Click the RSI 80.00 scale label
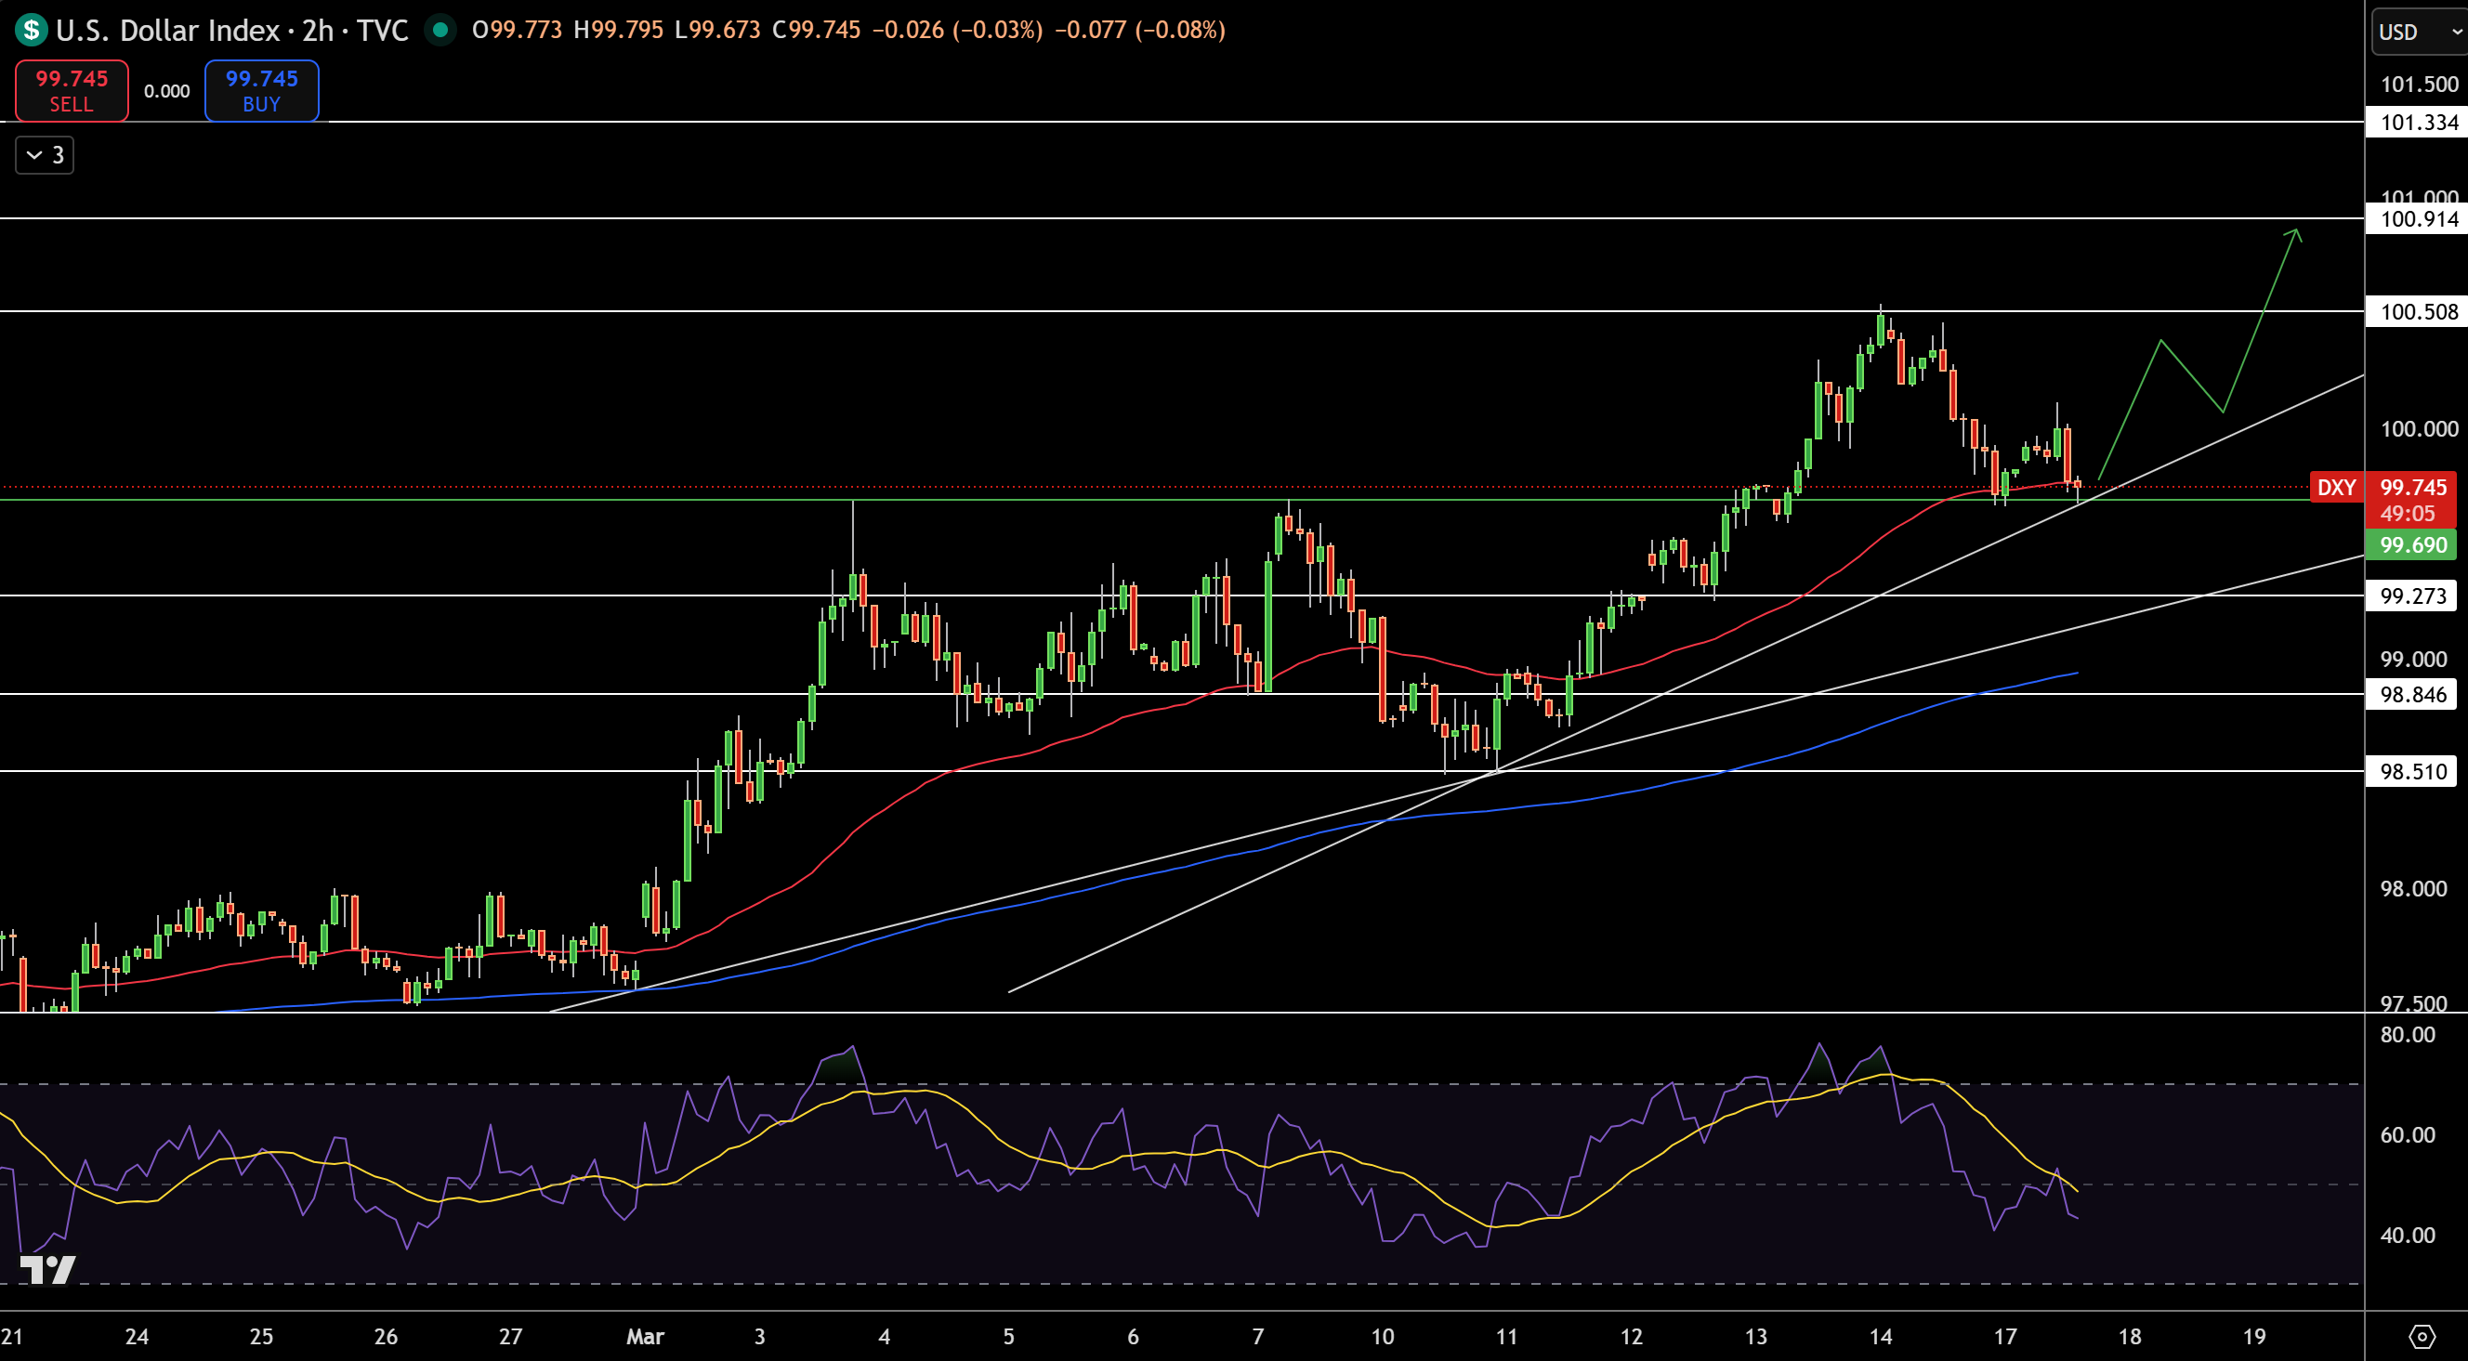Image resolution: width=2468 pixels, height=1361 pixels. coord(2407,1034)
